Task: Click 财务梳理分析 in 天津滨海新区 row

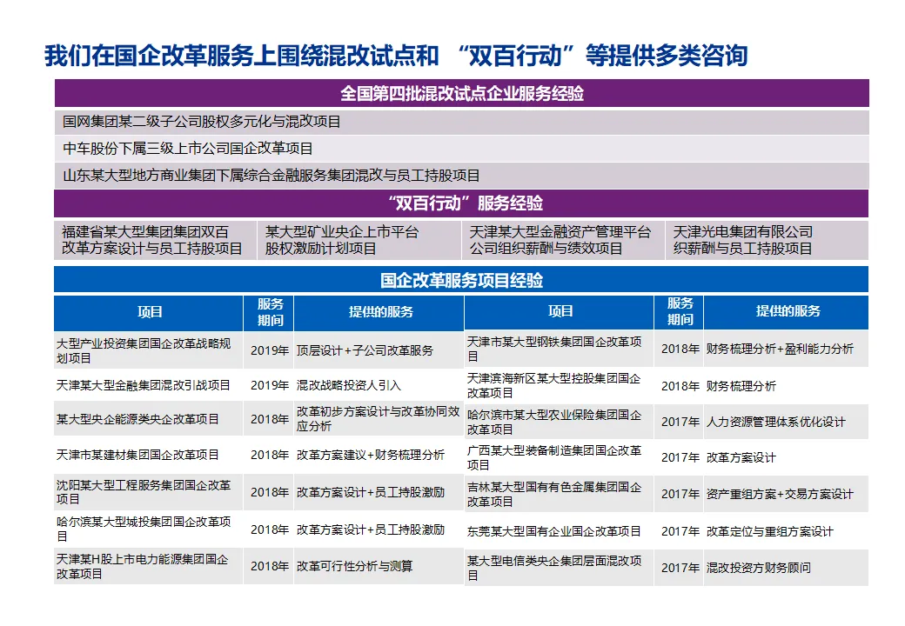Action: (787, 386)
